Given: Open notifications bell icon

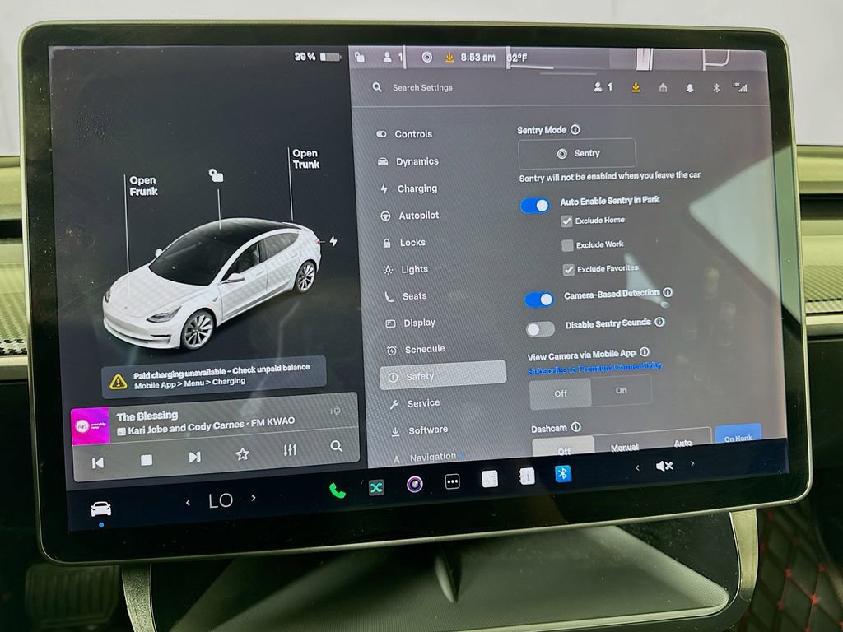Looking at the screenshot, I should coord(690,87).
